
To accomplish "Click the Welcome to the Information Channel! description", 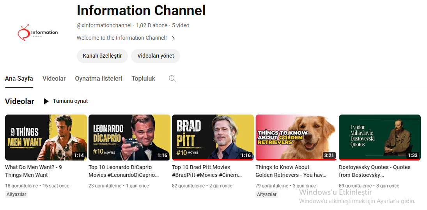I will (x=122, y=38).
